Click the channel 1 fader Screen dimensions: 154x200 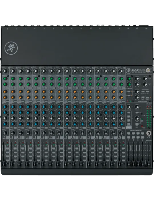point(4,164)
